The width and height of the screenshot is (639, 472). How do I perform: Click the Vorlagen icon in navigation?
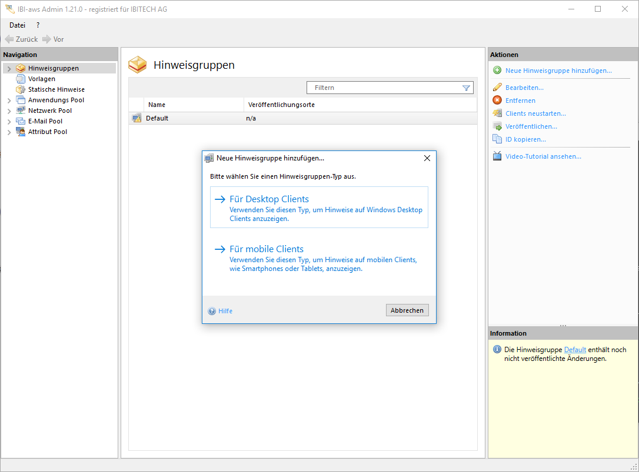pyautogui.click(x=21, y=79)
